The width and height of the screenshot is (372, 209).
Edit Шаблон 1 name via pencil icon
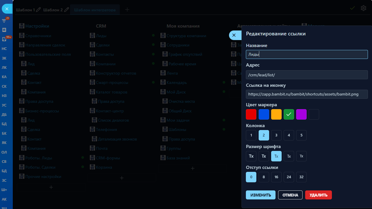[x=38, y=10]
